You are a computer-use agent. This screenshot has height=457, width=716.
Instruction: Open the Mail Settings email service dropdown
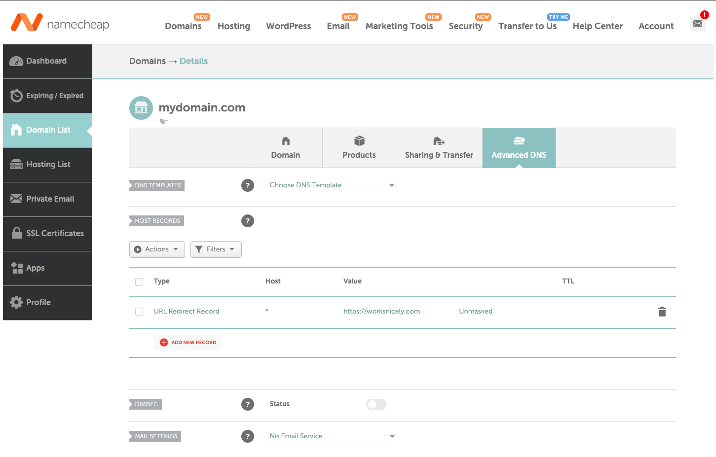332,436
